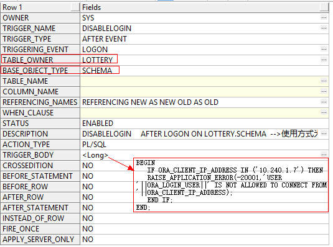Select the 'NO' value for CROSSEDITION
Image resolution: width=333 pixels, height=247 pixels.
pyautogui.click(x=88, y=166)
